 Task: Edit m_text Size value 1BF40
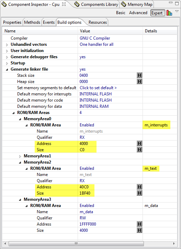tap(85, 193)
